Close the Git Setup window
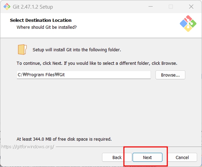The image size is (202, 167). [191, 7]
